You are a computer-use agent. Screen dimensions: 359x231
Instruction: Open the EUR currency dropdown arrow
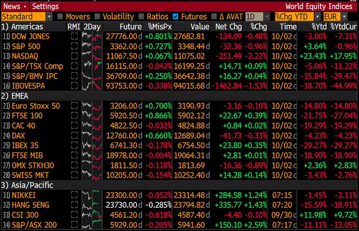(344, 17)
